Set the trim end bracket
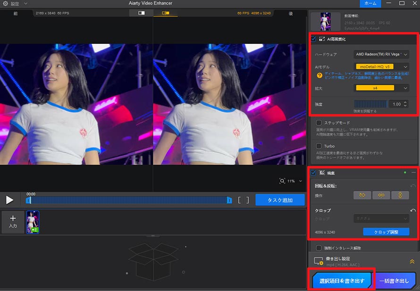The image size is (420, 291). coord(247,200)
